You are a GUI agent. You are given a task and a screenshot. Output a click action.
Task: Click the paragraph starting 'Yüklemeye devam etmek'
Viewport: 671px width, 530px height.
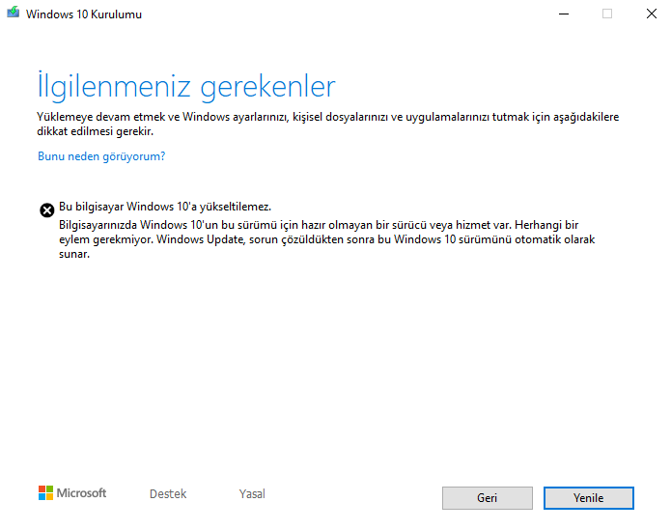[x=328, y=124]
